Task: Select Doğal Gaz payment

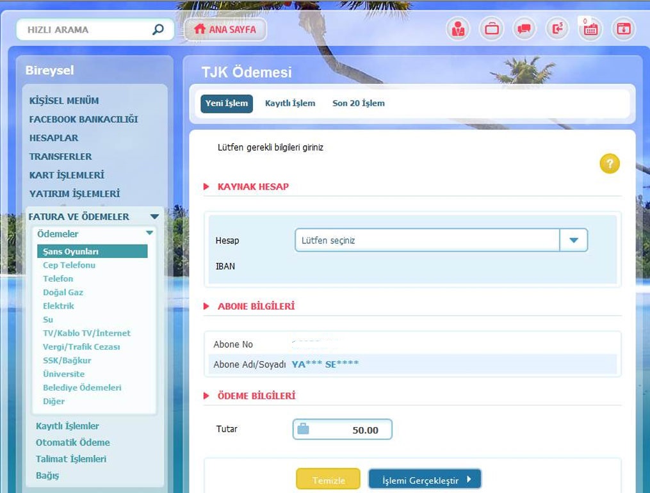Action: pyautogui.click(x=63, y=293)
